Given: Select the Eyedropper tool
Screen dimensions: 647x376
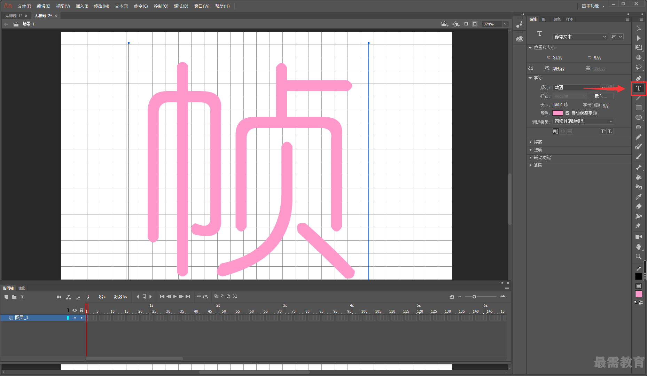Looking at the screenshot, I should click(x=639, y=197).
